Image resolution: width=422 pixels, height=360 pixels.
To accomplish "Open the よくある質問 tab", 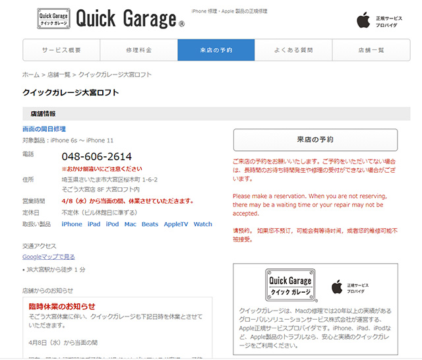I will [x=293, y=50].
